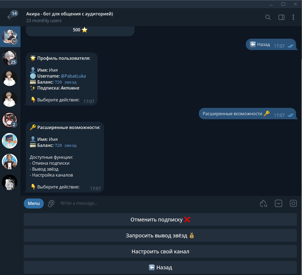
Task: Toggle the right sidebar panel icon
Action: tap(281, 17)
